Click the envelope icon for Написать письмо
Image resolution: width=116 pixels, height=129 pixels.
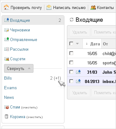(x=49, y=7)
